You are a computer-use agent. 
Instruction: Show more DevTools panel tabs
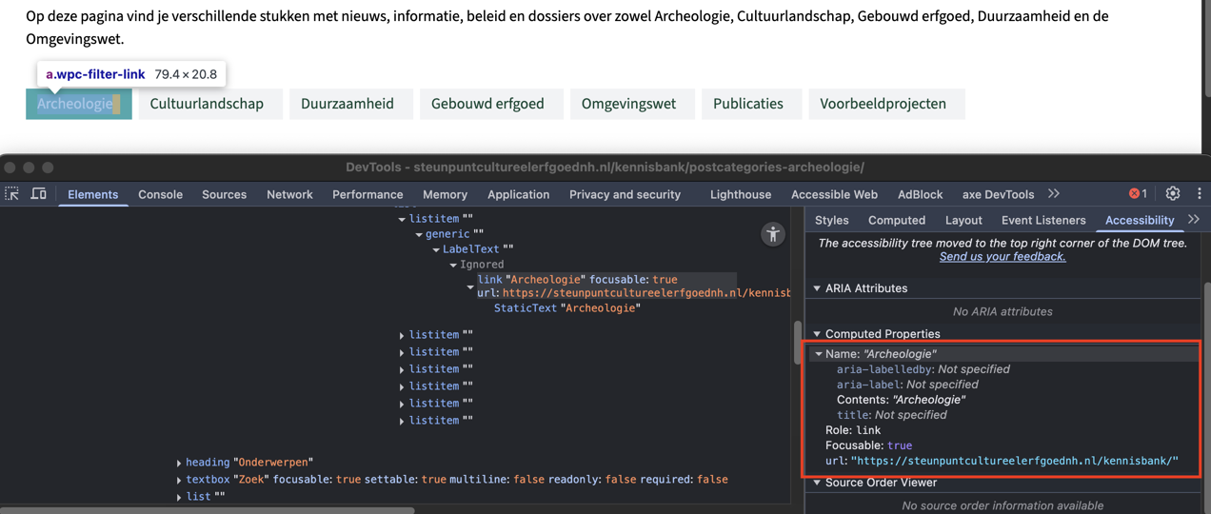tap(1054, 193)
